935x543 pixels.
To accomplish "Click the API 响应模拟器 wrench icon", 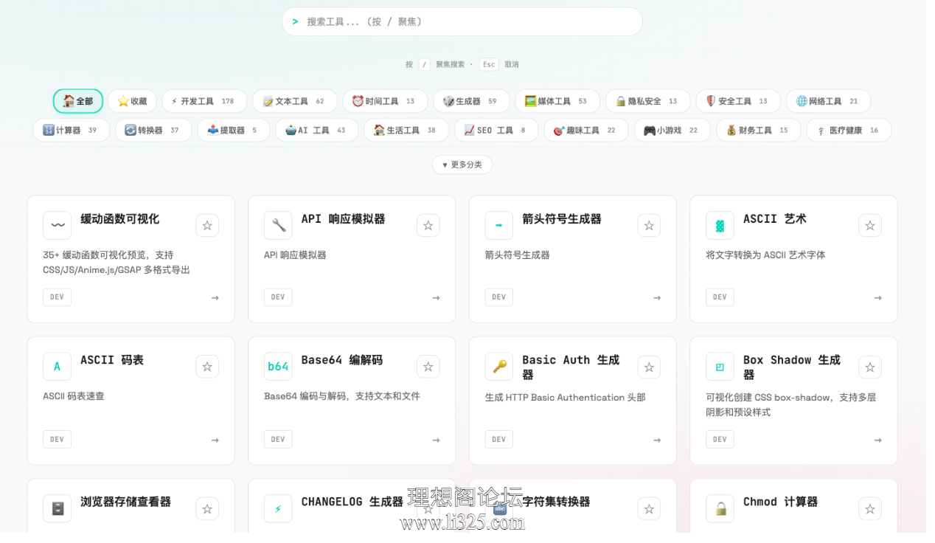I will tap(278, 225).
